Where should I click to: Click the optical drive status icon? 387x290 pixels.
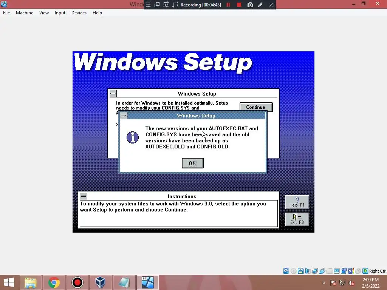point(293,271)
